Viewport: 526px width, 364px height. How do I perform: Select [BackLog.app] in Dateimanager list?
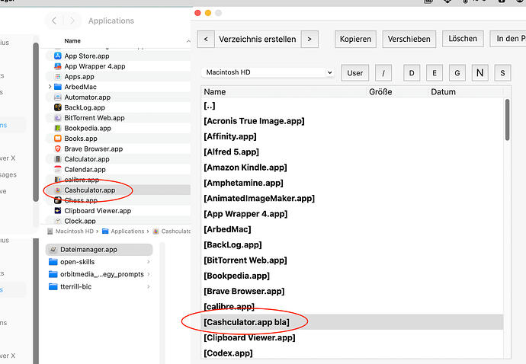pos(352,244)
